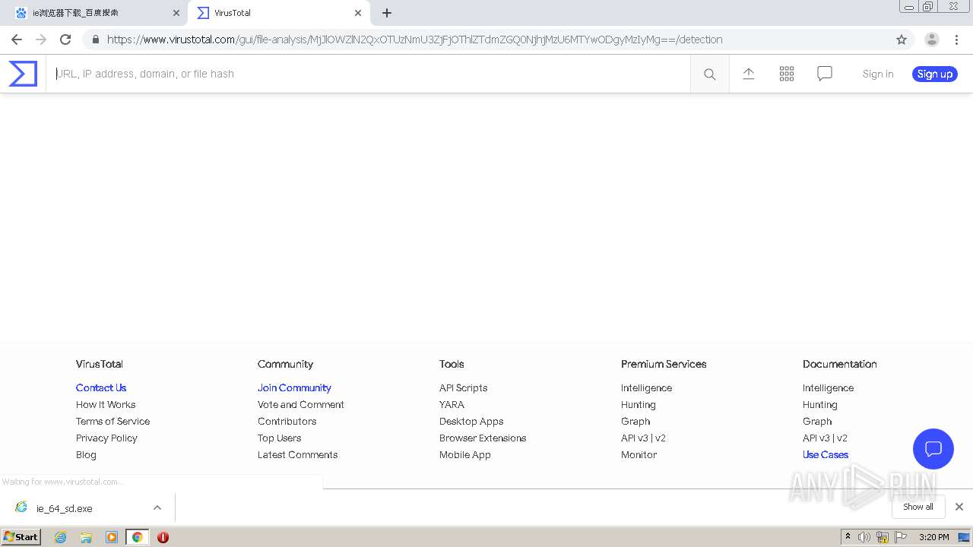Click the red Opera-style taskbar icon
The height and width of the screenshot is (547, 973).
[163, 537]
